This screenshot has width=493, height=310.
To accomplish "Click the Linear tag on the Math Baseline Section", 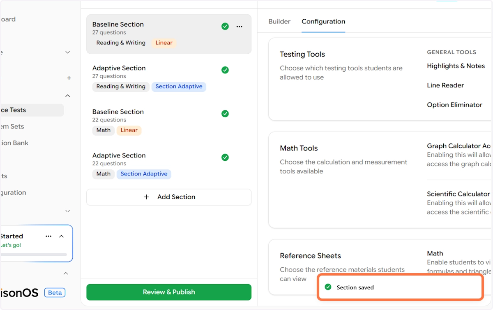I will (x=129, y=130).
